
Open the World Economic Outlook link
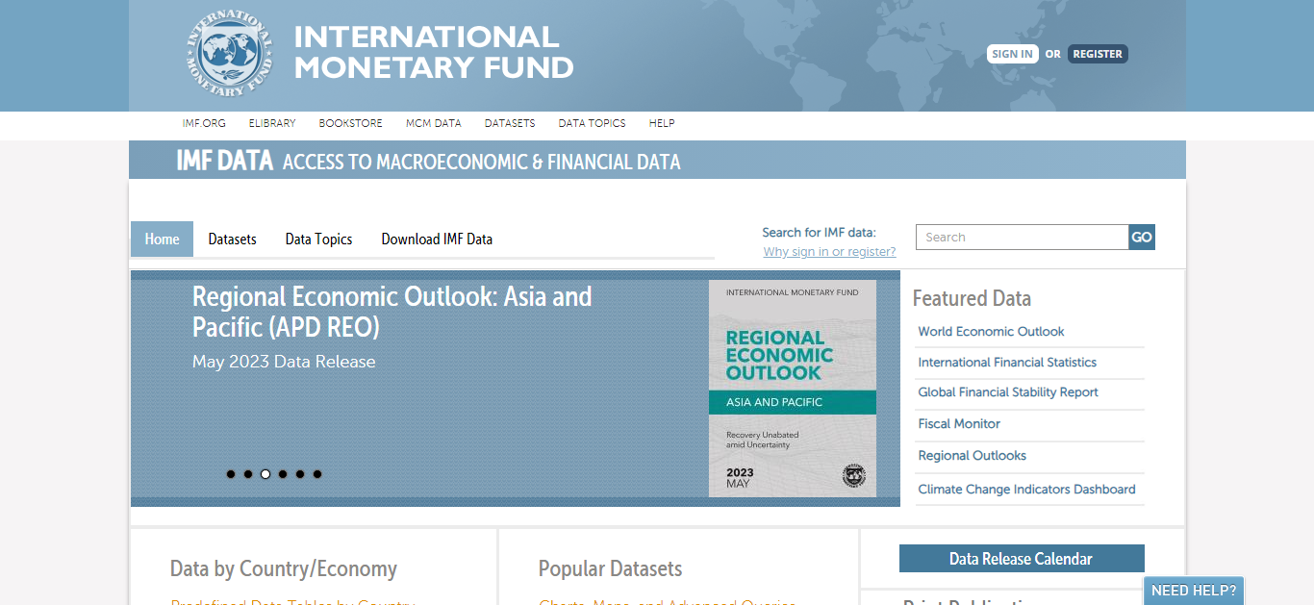[991, 332]
